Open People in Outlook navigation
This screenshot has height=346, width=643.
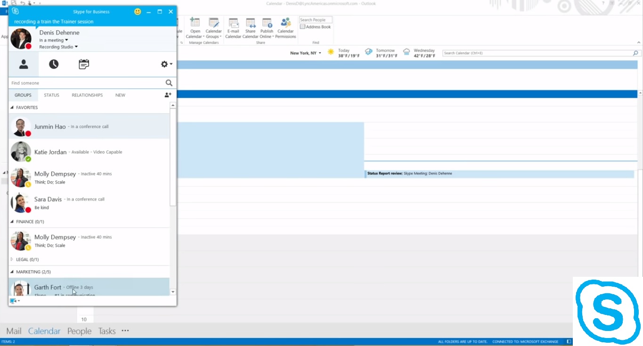coord(79,331)
